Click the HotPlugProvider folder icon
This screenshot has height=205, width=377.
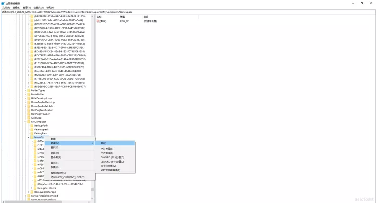[29, 114]
